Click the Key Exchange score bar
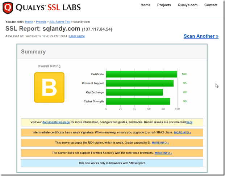The width and height of the screenshot is (225, 176). coord(134,92)
